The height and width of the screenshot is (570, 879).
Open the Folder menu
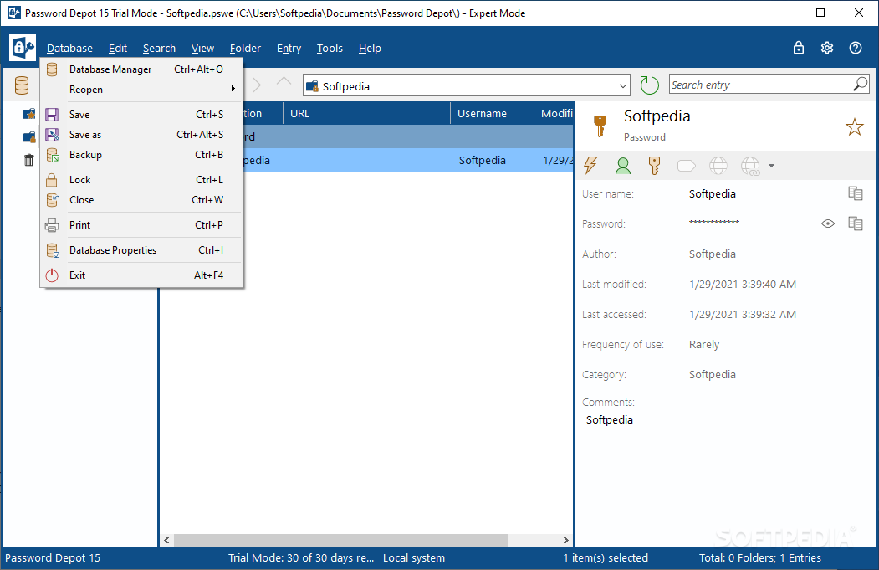pos(245,49)
